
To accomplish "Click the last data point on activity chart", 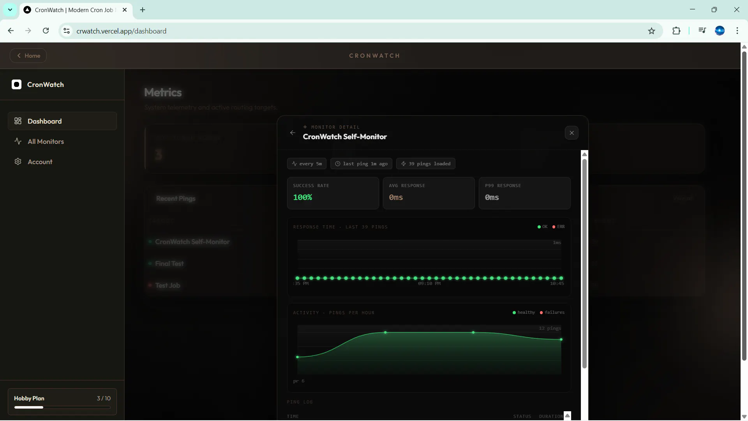I will click(x=561, y=340).
